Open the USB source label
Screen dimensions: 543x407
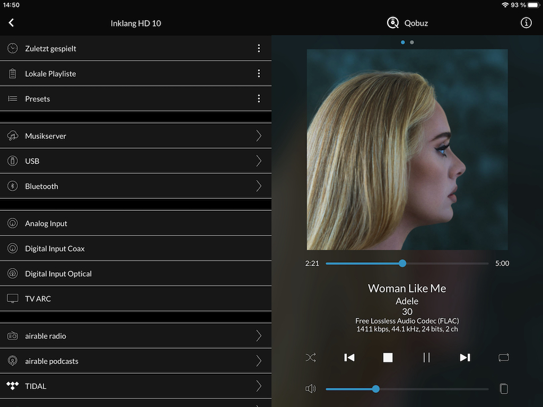pos(32,161)
